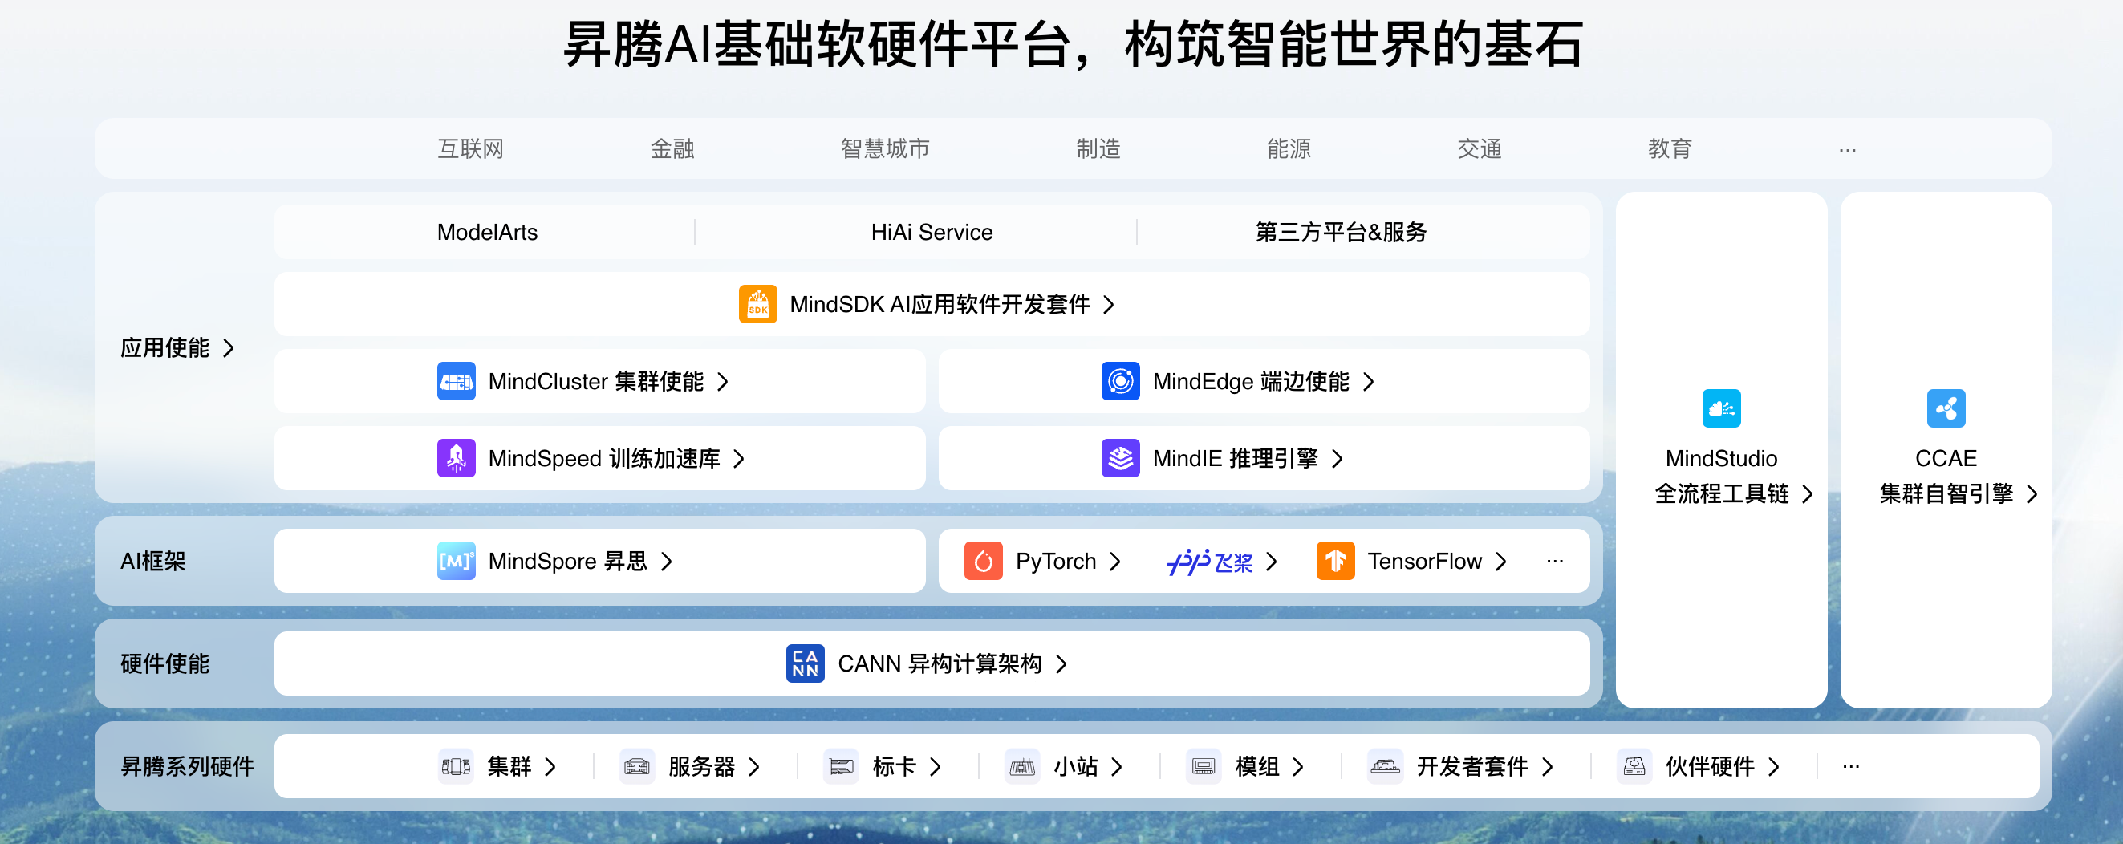Open MindSpore 昇思 link
Viewport: 2123px width, 844px height.
coord(568,562)
